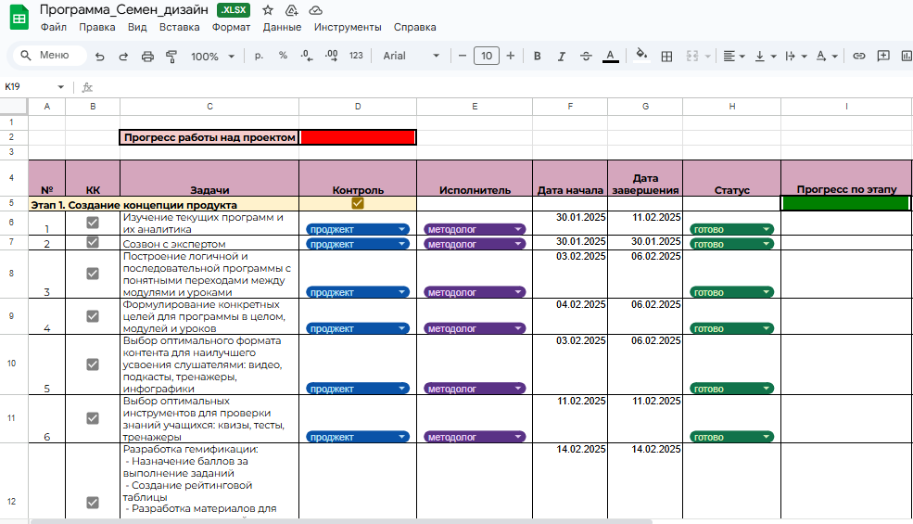Open the Google Sheets home icon

(19, 18)
